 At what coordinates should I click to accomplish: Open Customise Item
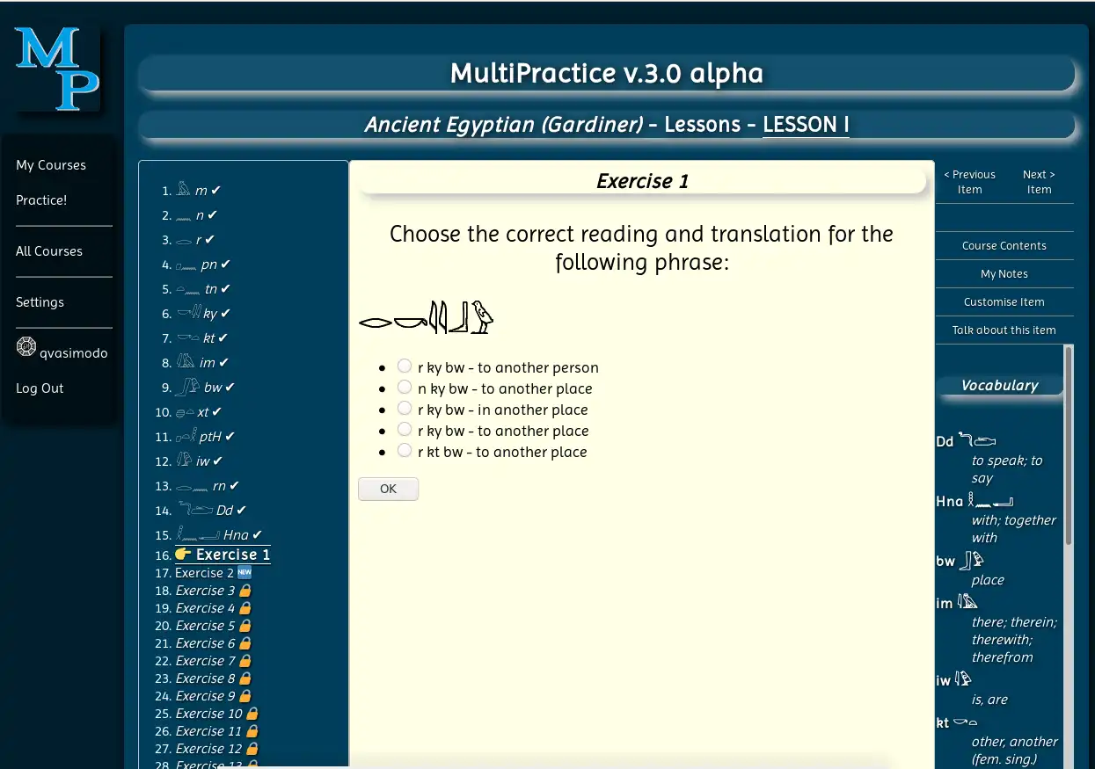1004,302
